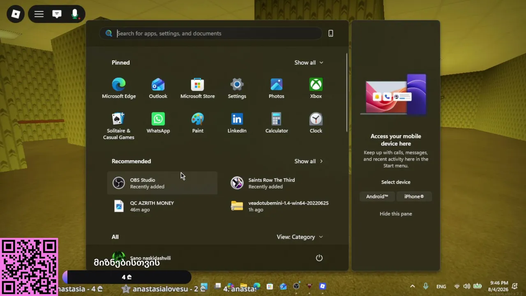Screen dimensions: 526x296
Task: Open the Roblox chat window
Action: coord(57,14)
